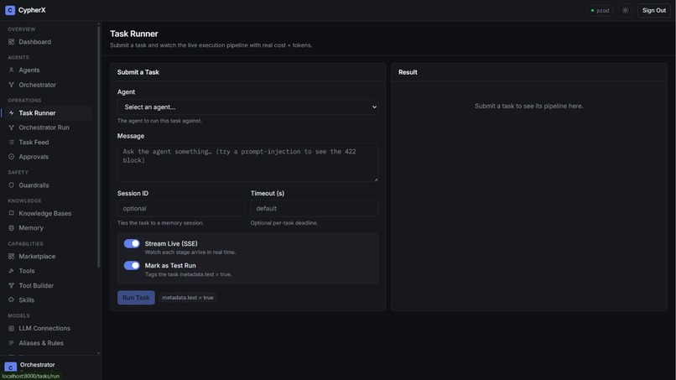Click the 'Ties the task to a memory session.' hint
The image size is (676, 380).
pyautogui.click(x=160, y=223)
